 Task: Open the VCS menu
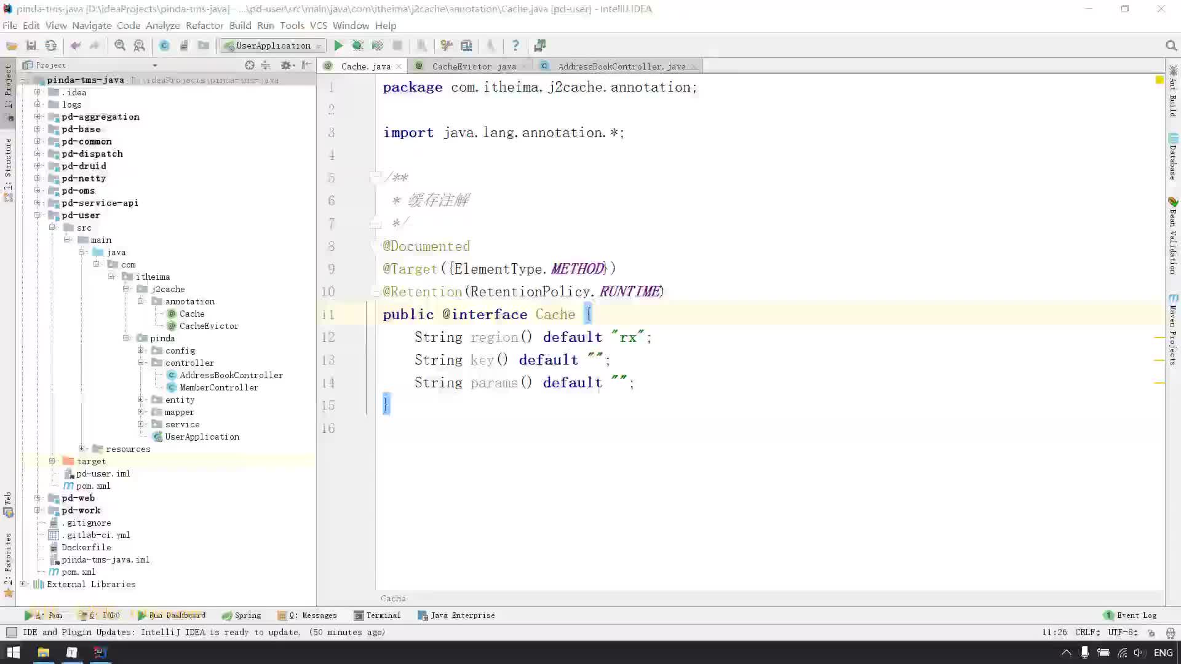pyautogui.click(x=319, y=25)
